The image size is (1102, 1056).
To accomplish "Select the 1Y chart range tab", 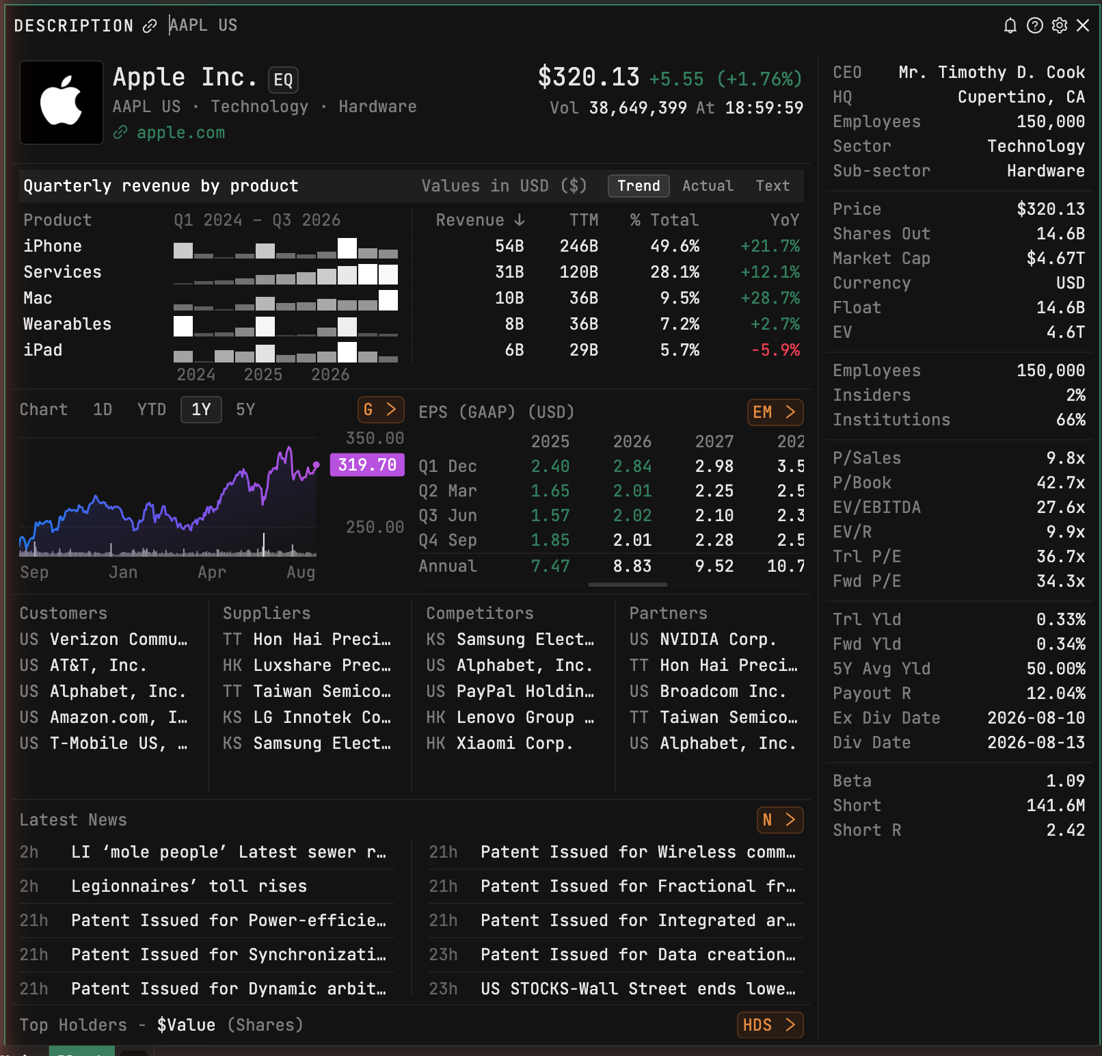I will [201, 410].
